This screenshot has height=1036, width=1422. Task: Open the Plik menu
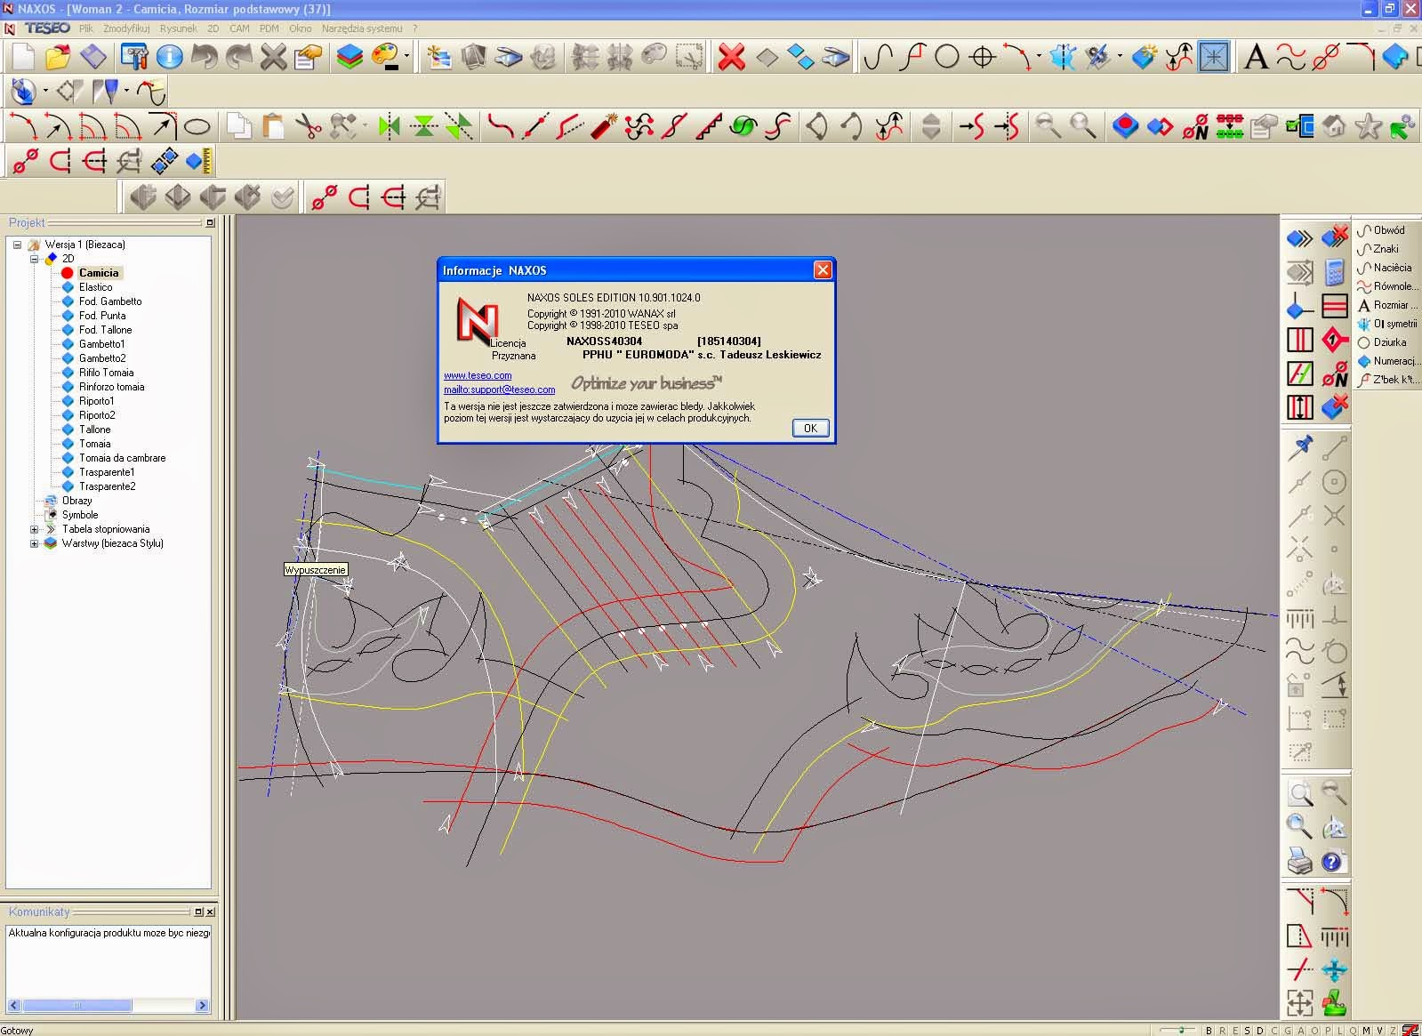85,28
